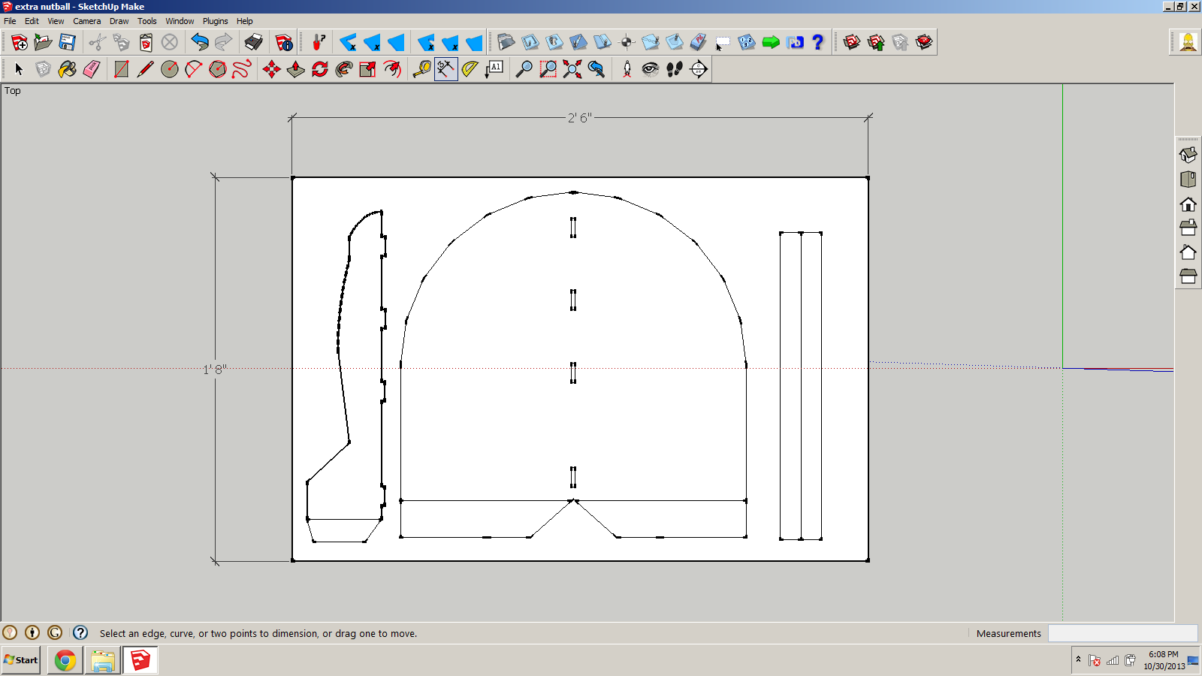Click the Start button
Viewport: 1202px width, 676px height.
click(21, 660)
